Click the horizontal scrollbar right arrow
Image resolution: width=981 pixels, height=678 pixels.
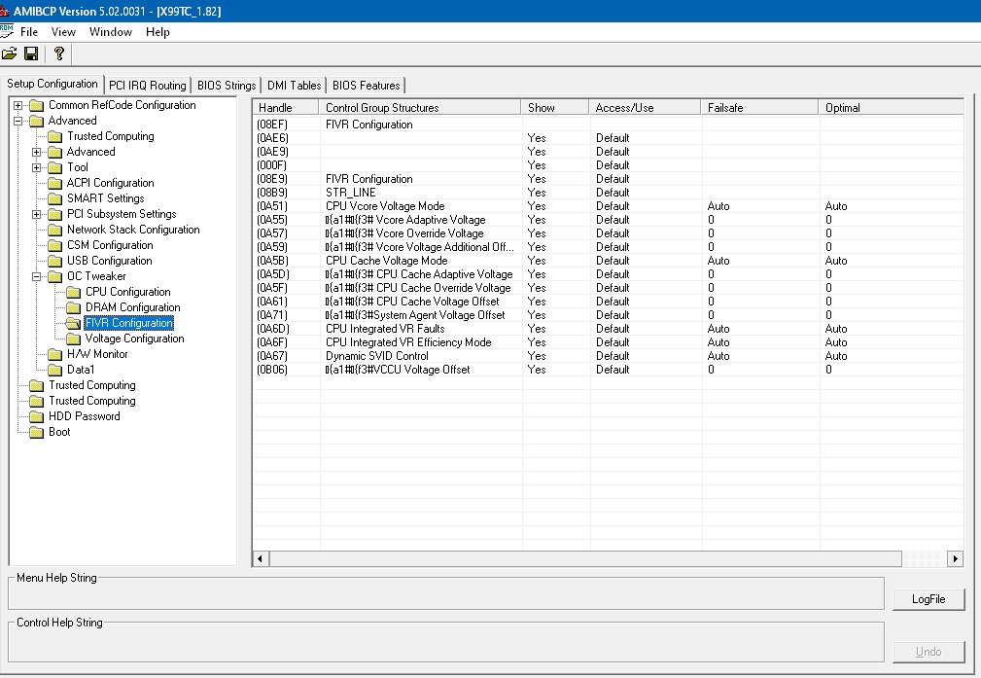click(x=956, y=558)
